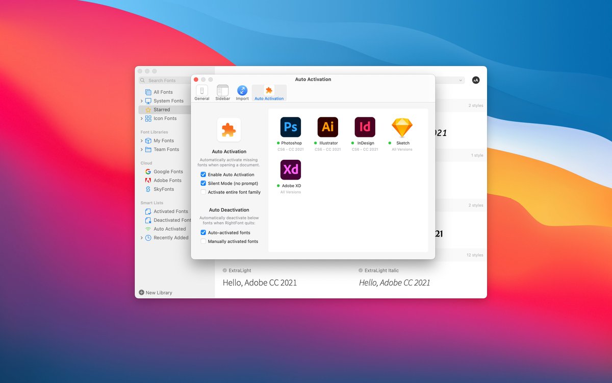Click the Deactivated Fonts smart list icon

[148, 220]
